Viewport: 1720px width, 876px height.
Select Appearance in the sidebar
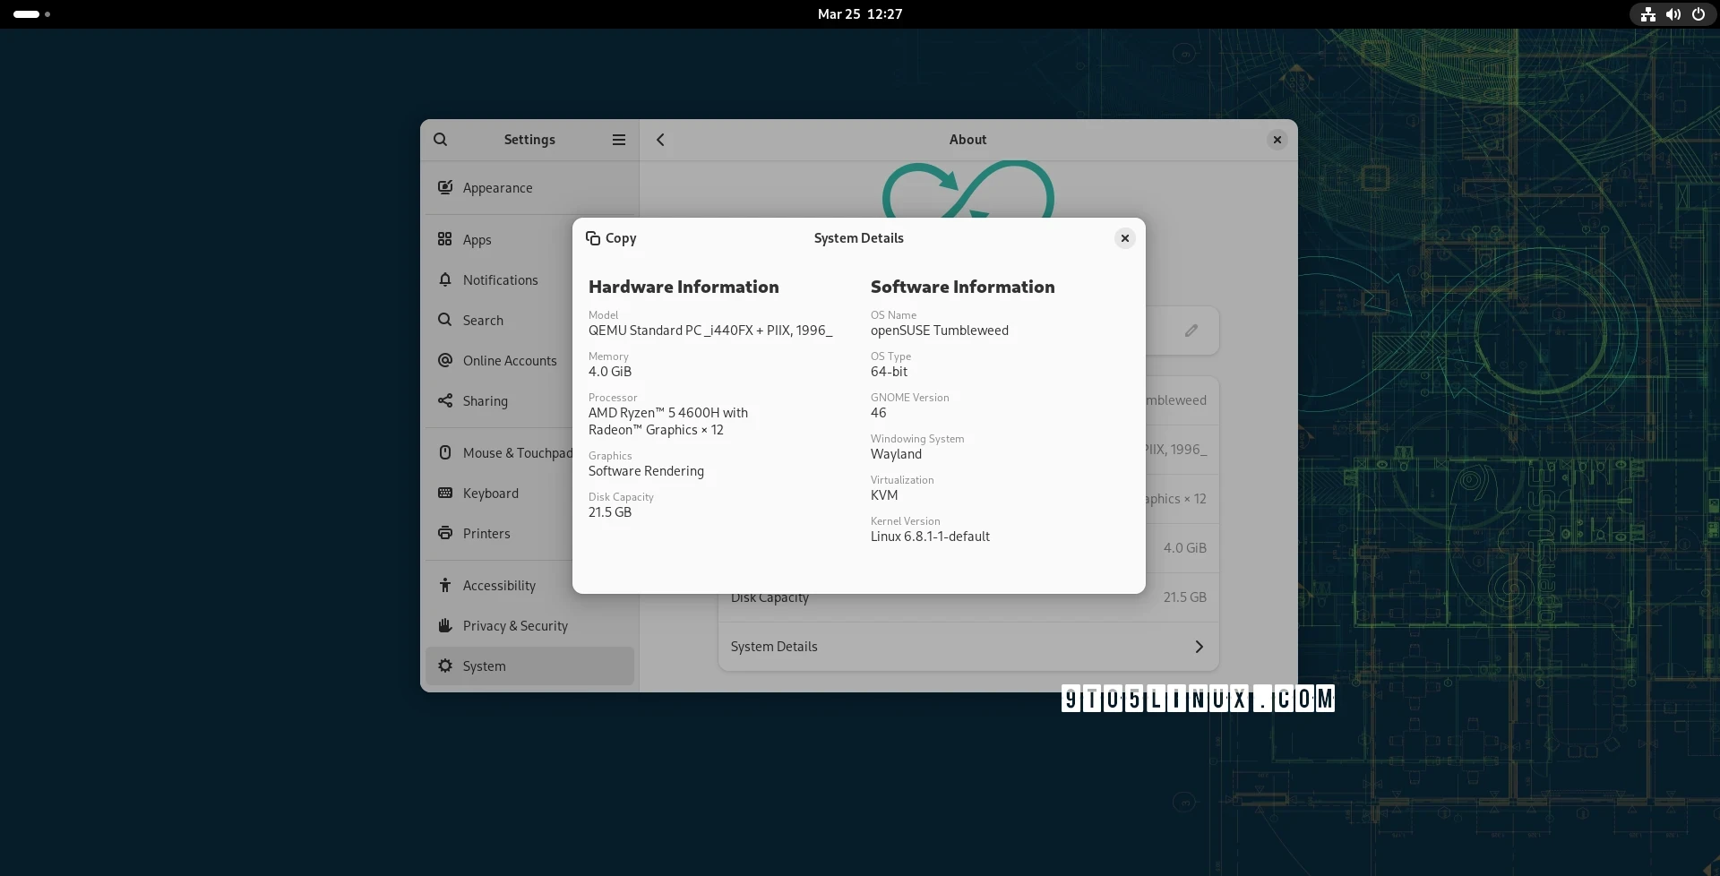497,188
